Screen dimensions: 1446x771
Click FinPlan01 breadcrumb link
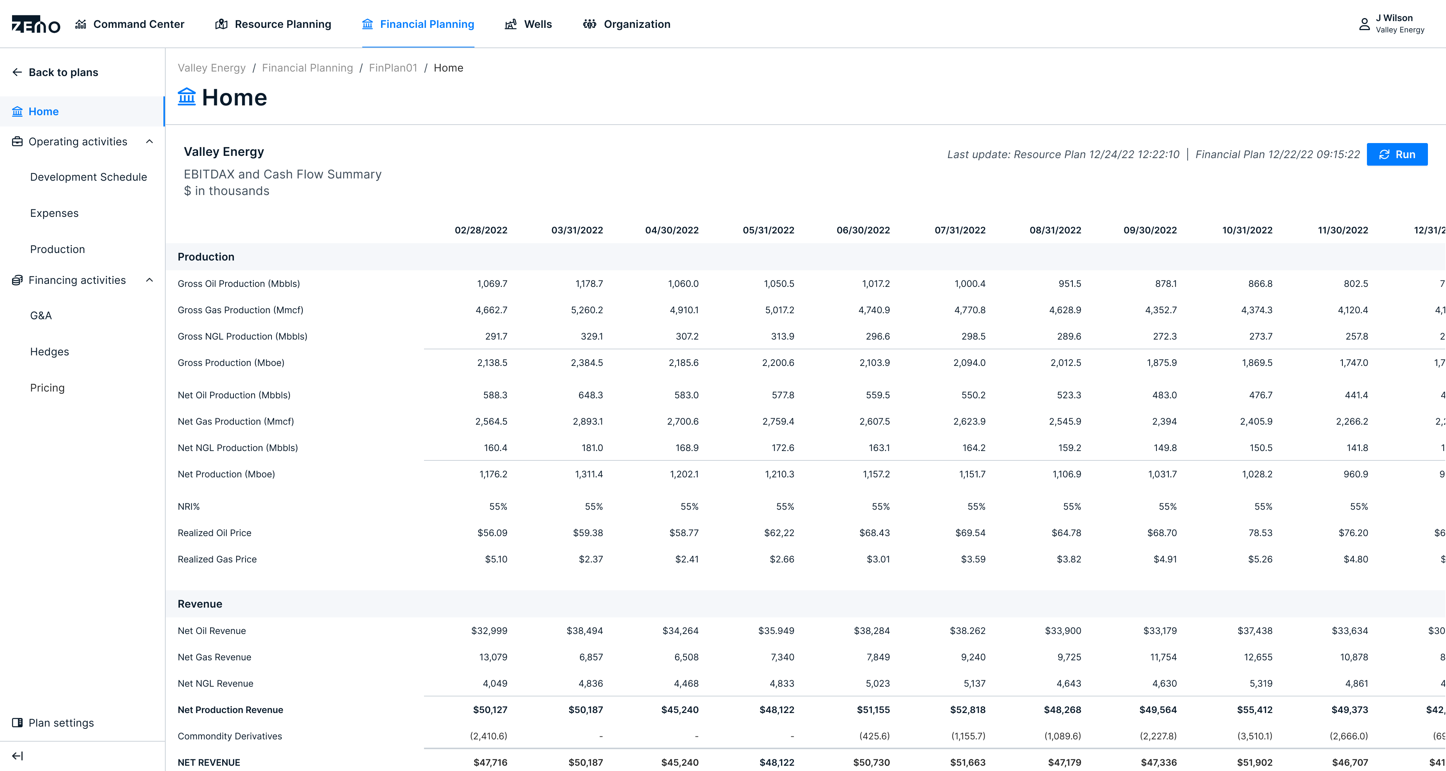393,68
